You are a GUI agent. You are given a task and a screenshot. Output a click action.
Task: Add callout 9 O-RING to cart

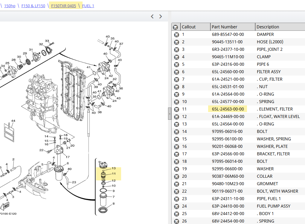[176, 94]
